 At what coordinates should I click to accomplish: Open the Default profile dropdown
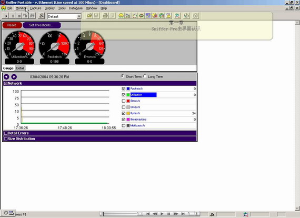(79, 16)
